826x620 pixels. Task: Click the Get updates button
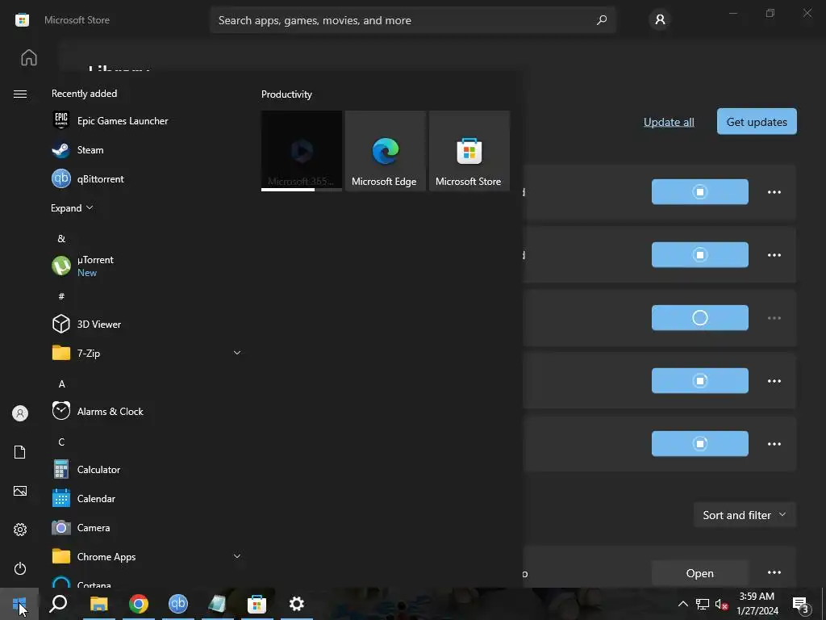tap(757, 122)
